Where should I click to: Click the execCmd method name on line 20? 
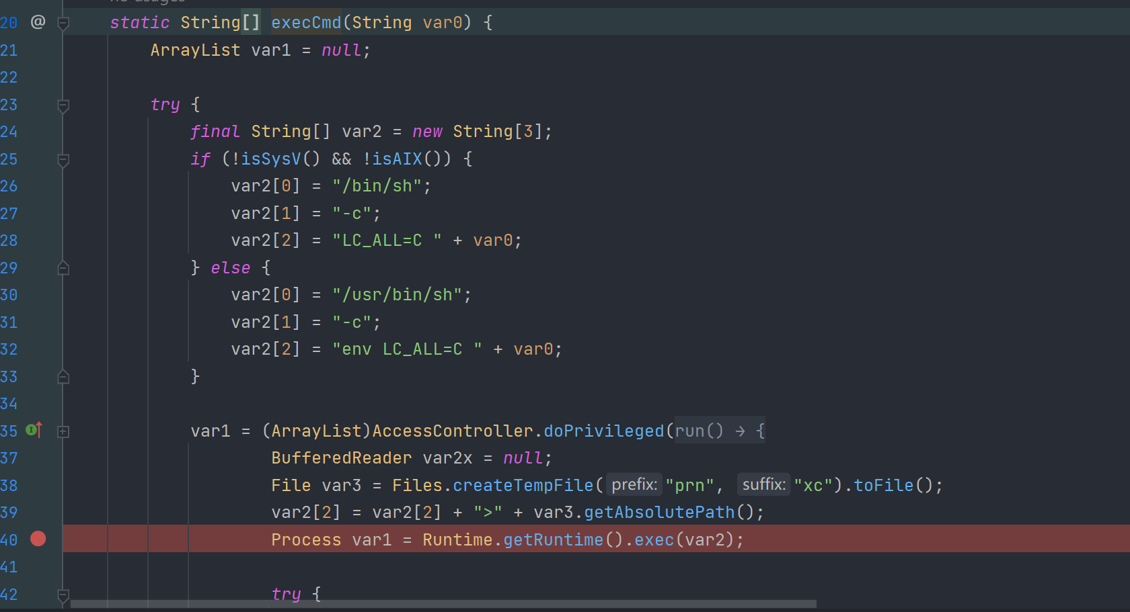[x=306, y=22]
